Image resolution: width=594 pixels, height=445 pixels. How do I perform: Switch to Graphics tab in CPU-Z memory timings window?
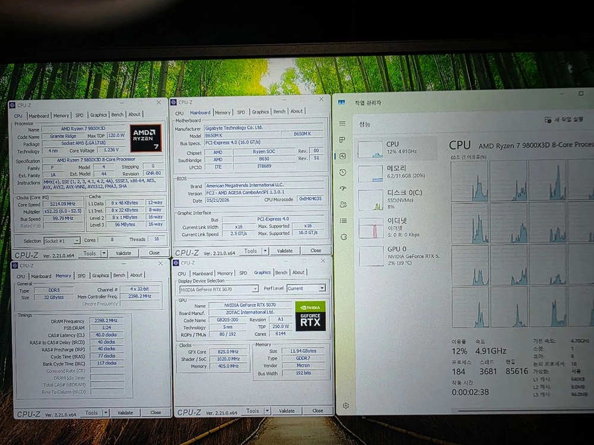tap(100, 275)
